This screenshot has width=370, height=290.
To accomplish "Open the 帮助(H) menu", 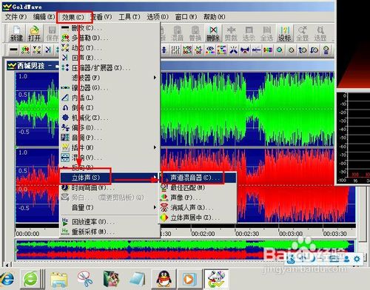I will 215,17.
